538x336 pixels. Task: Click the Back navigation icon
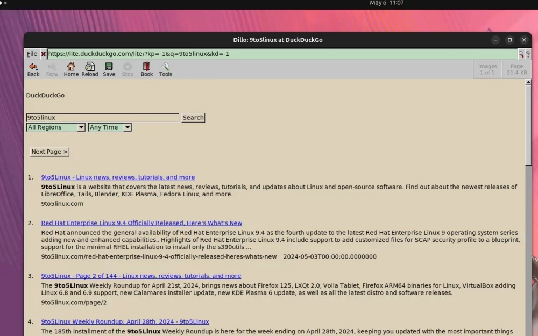(33, 69)
